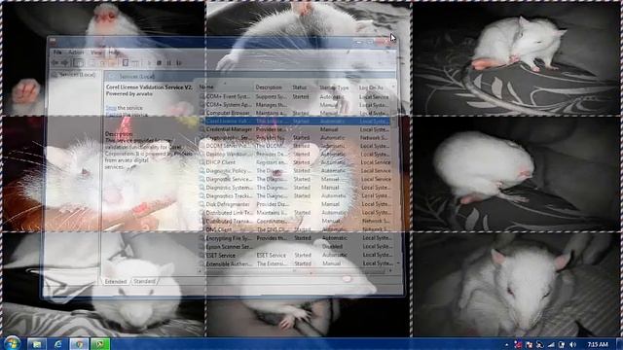Screen dimensions: 623x350
Task: Click the Help toolbar icon in Services
Action: [126, 62]
